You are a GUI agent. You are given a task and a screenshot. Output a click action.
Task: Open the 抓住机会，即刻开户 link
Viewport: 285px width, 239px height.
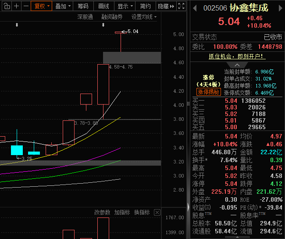click(x=237, y=56)
